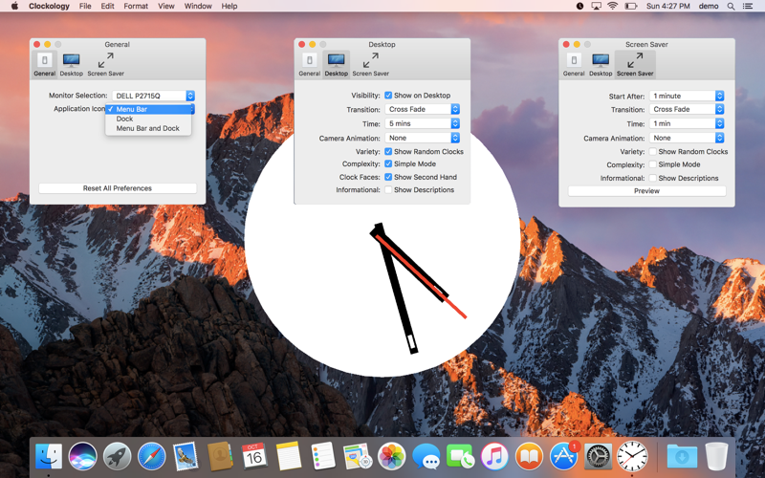Open Notification Center icon

click(748, 6)
